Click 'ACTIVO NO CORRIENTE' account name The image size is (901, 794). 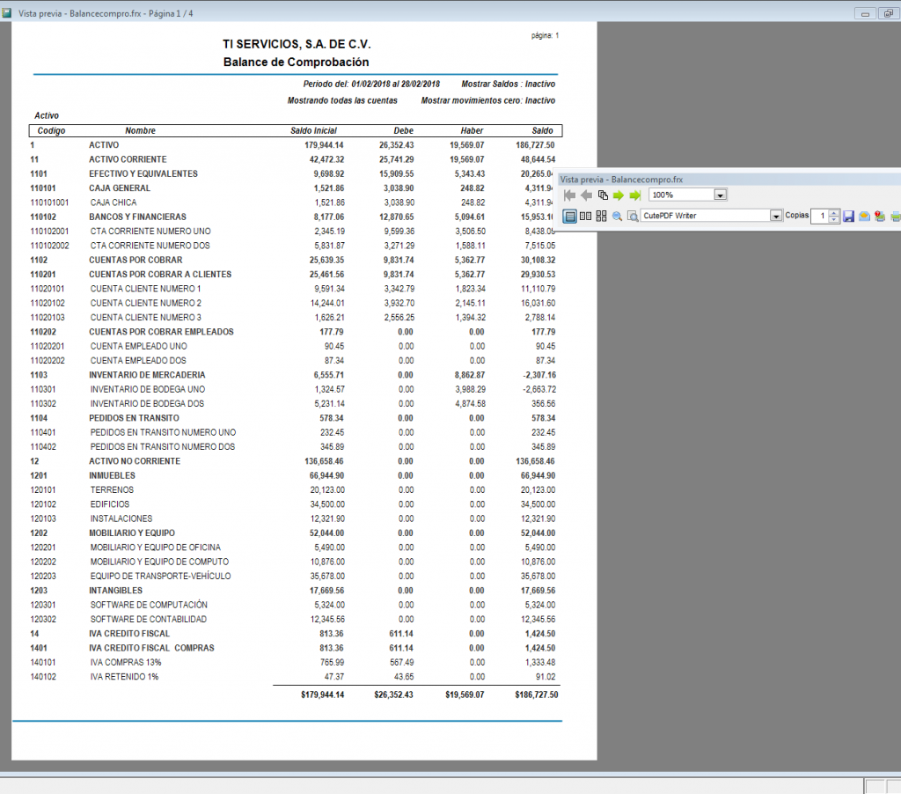(x=135, y=461)
